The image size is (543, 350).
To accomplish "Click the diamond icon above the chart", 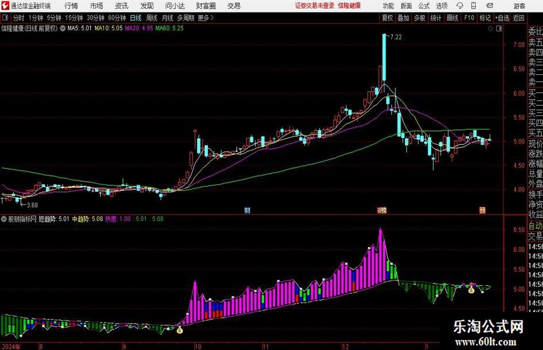I will coord(490,29).
